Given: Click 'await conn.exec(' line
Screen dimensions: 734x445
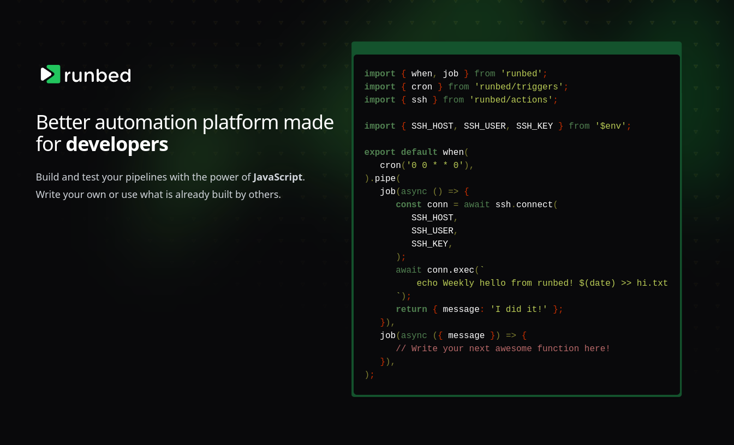Looking at the screenshot, I should click(440, 270).
